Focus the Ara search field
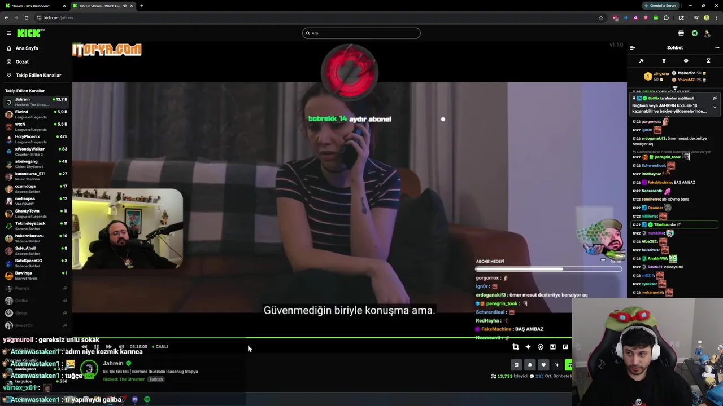This screenshot has height=406, width=723. 361,33
